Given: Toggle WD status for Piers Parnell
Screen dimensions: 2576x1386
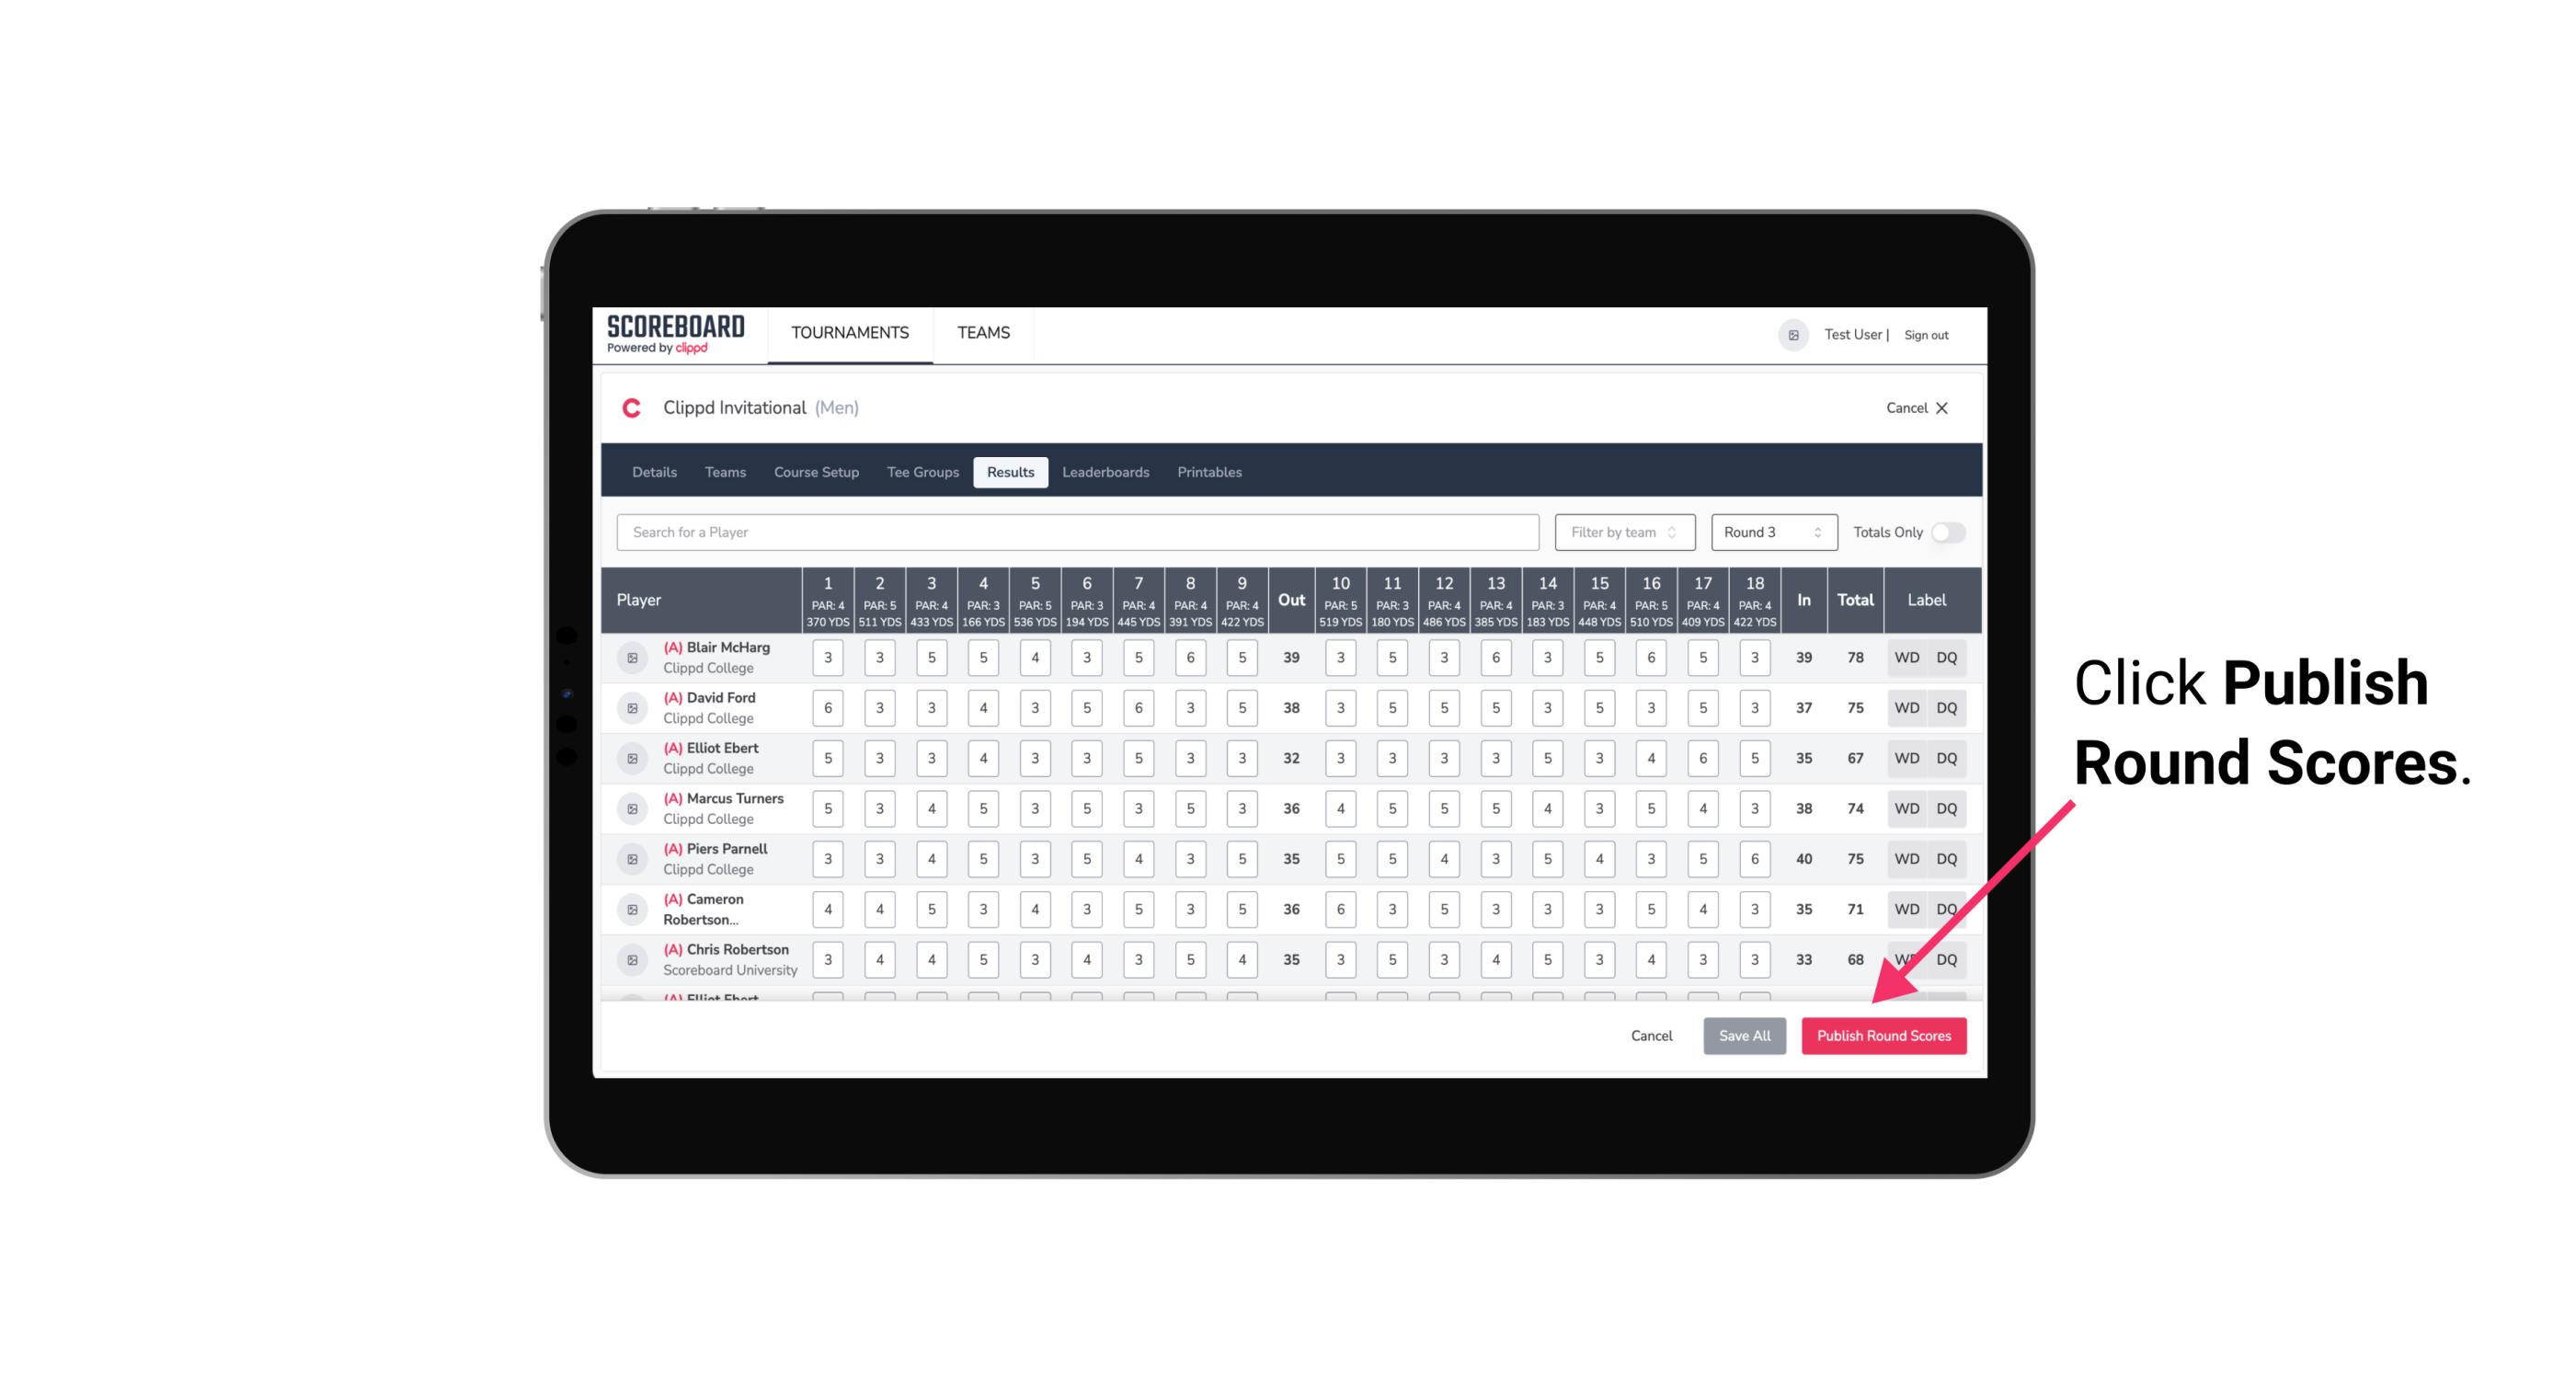Looking at the screenshot, I should pos(1907,857).
